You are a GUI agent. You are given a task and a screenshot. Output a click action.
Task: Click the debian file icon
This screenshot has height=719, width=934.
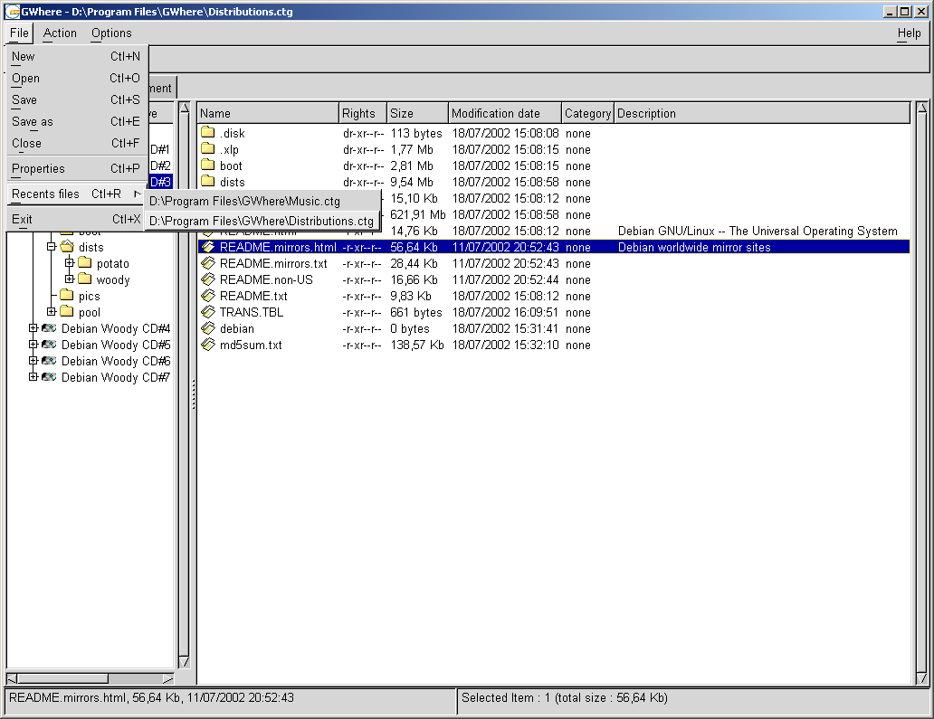pyautogui.click(x=207, y=328)
